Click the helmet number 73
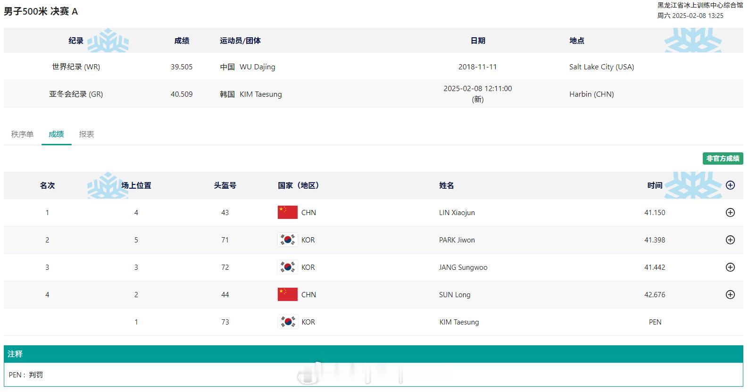The width and height of the screenshot is (749, 392). (225, 322)
